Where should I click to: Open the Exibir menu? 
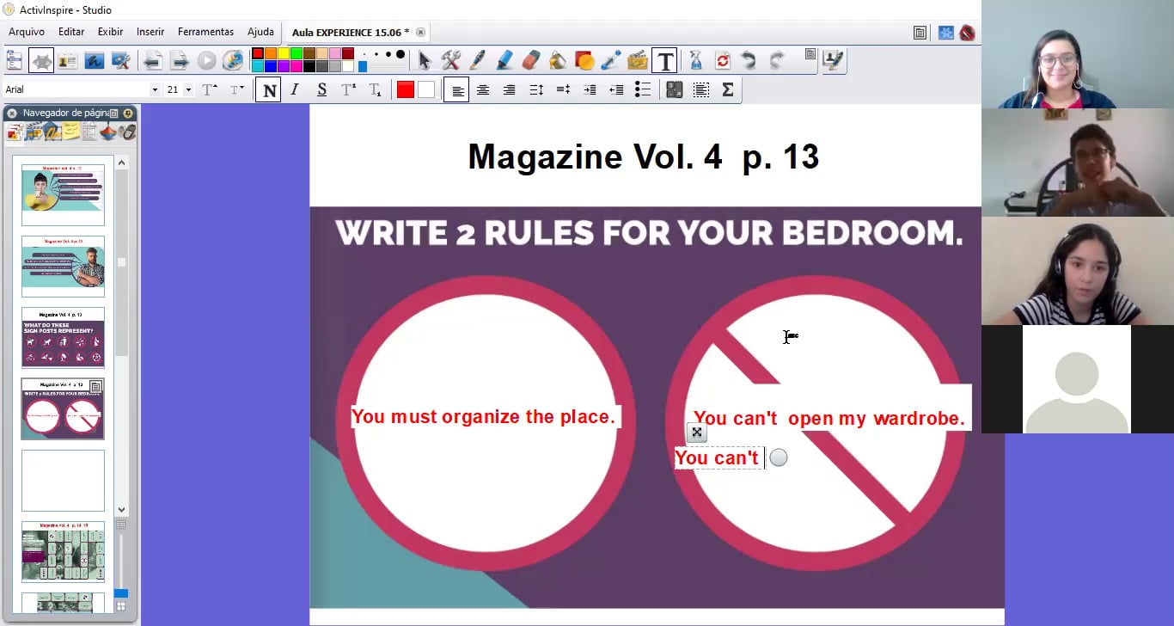tap(110, 32)
